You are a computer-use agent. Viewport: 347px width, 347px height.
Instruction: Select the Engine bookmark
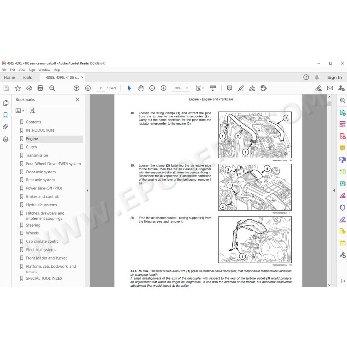[x=32, y=139]
